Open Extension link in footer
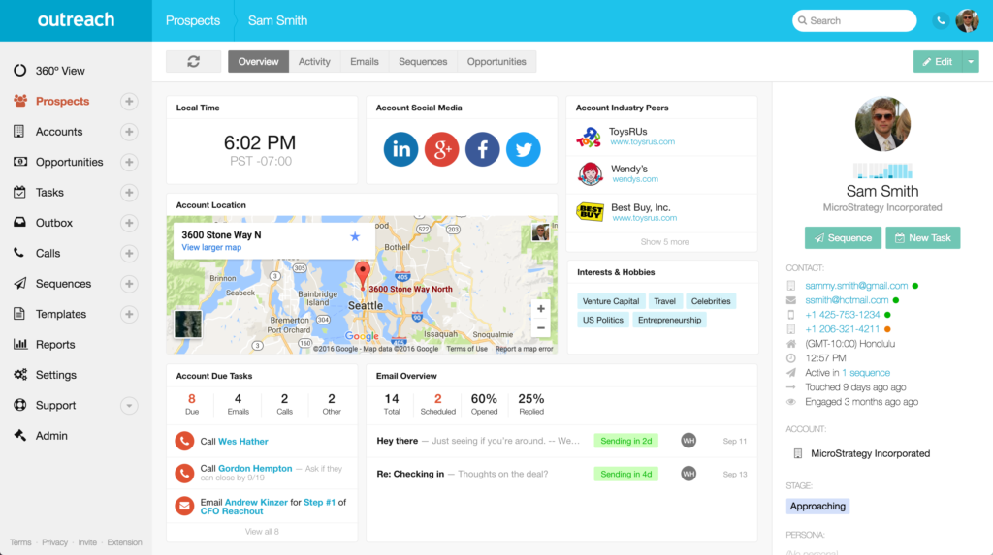Screen dimensions: 993x555 125,542
